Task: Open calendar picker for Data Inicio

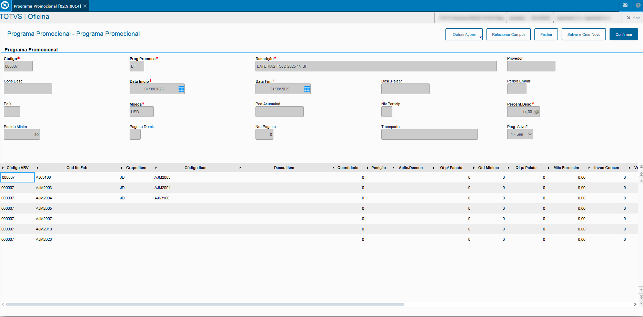Action: [181, 89]
